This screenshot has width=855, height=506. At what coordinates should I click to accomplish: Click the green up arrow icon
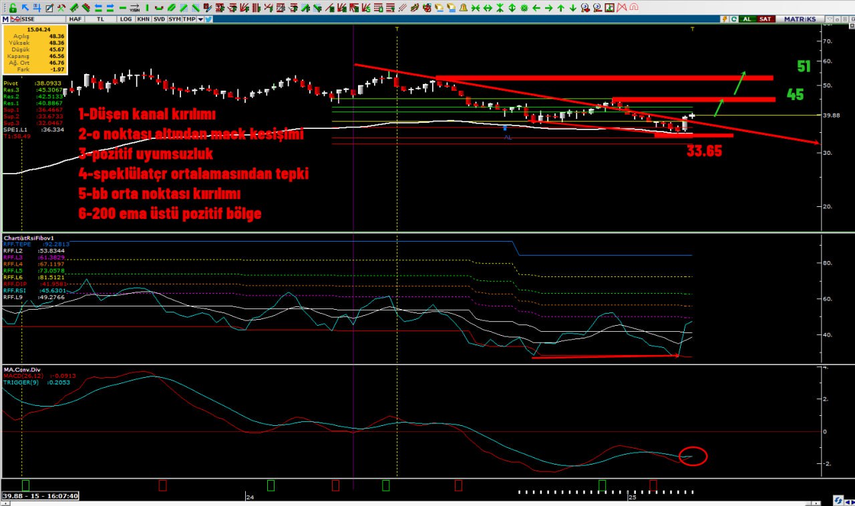(x=561, y=8)
